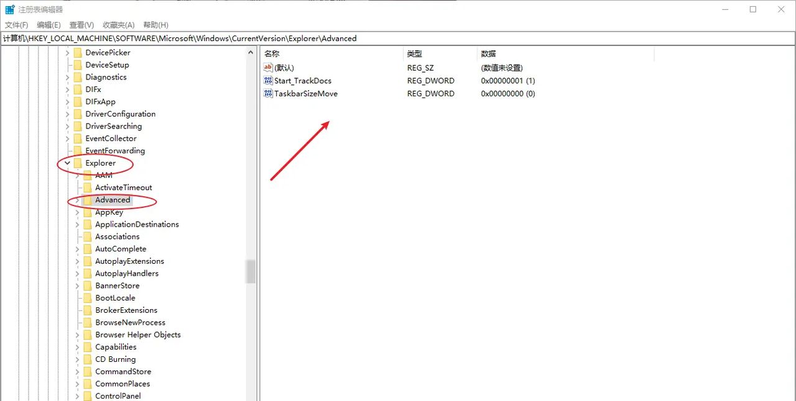Expand the DevicePicker tree node
The height and width of the screenshot is (401, 796).
pyautogui.click(x=68, y=53)
